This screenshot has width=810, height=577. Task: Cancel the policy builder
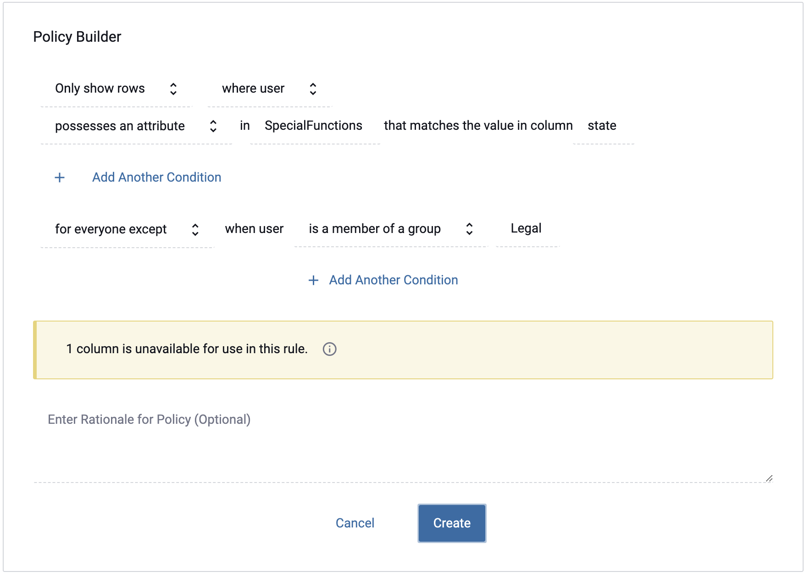tap(355, 523)
